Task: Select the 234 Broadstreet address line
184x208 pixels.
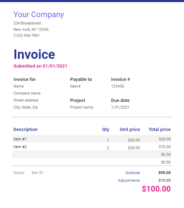Action: tap(27, 23)
